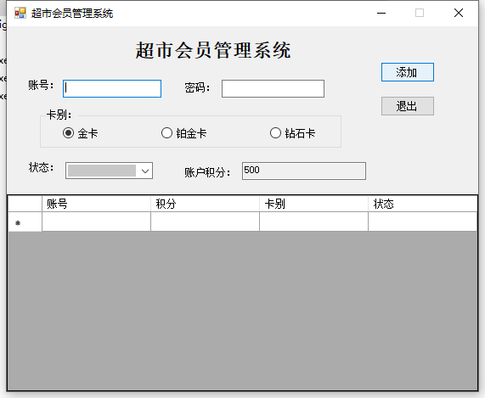The width and height of the screenshot is (485, 398).
Task: Click the 添加 button
Action: [408, 72]
